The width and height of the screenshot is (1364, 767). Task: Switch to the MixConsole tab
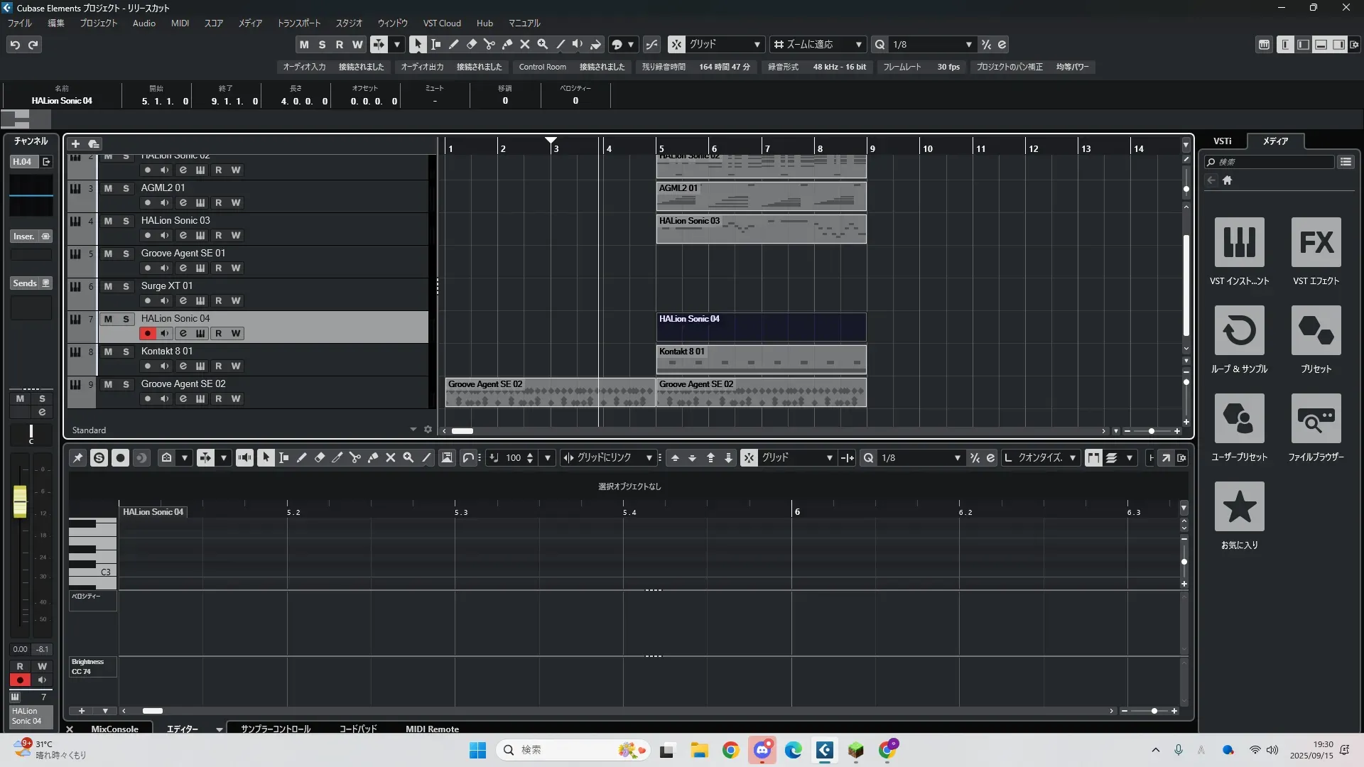point(114,729)
